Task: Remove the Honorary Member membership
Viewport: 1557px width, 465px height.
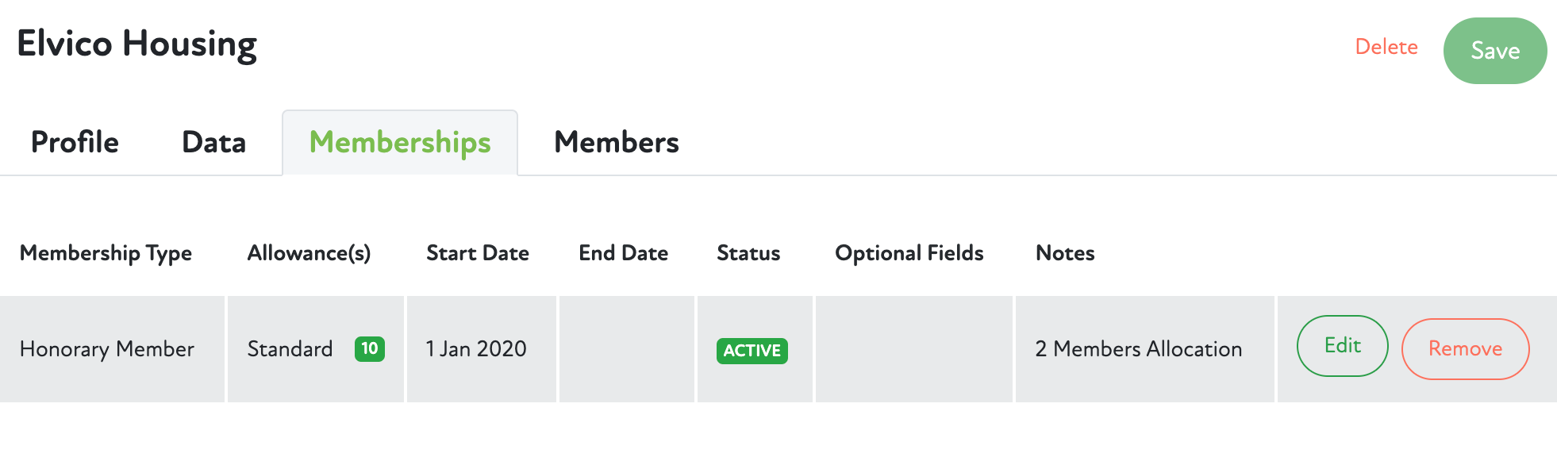Action: pyautogui.click(x=1465, y=348)
